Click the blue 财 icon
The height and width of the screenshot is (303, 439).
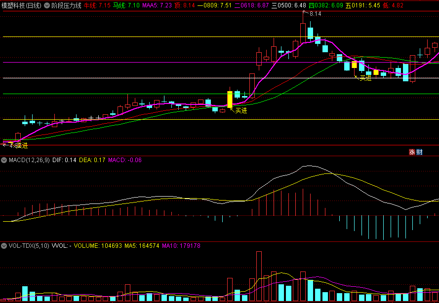(419, 152)
